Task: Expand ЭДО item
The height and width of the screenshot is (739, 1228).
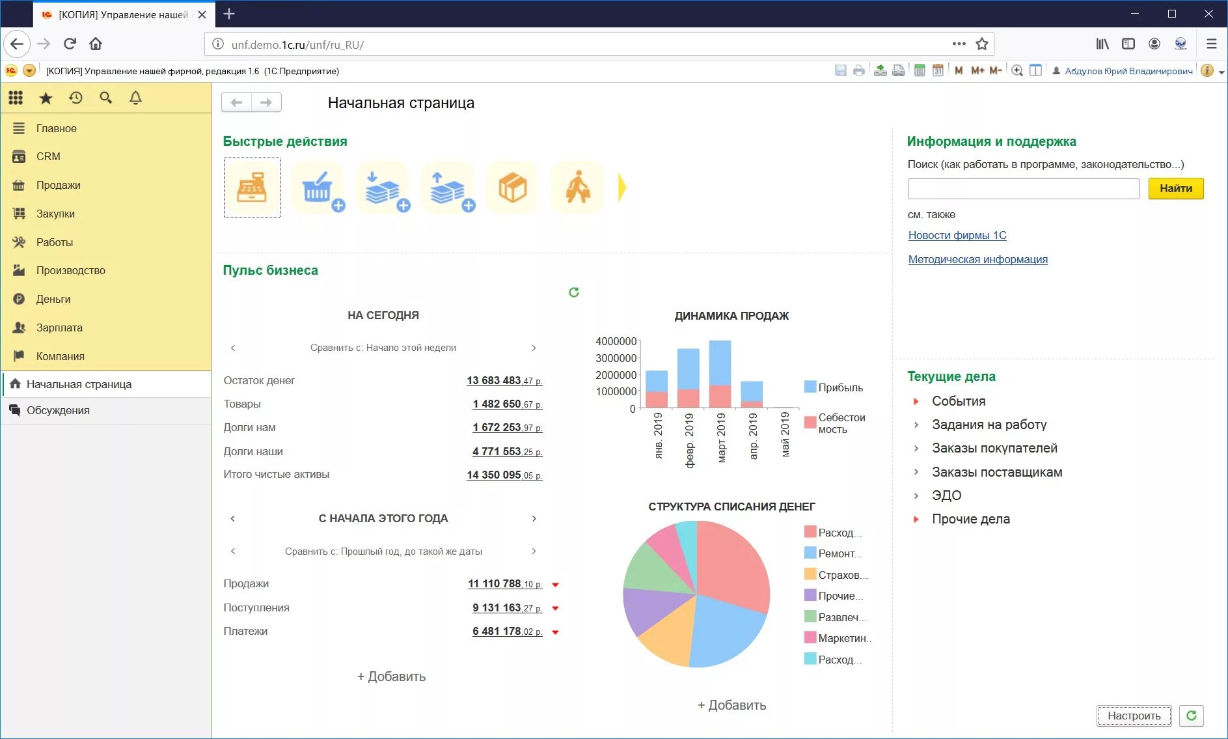Action: click(916, 495)
